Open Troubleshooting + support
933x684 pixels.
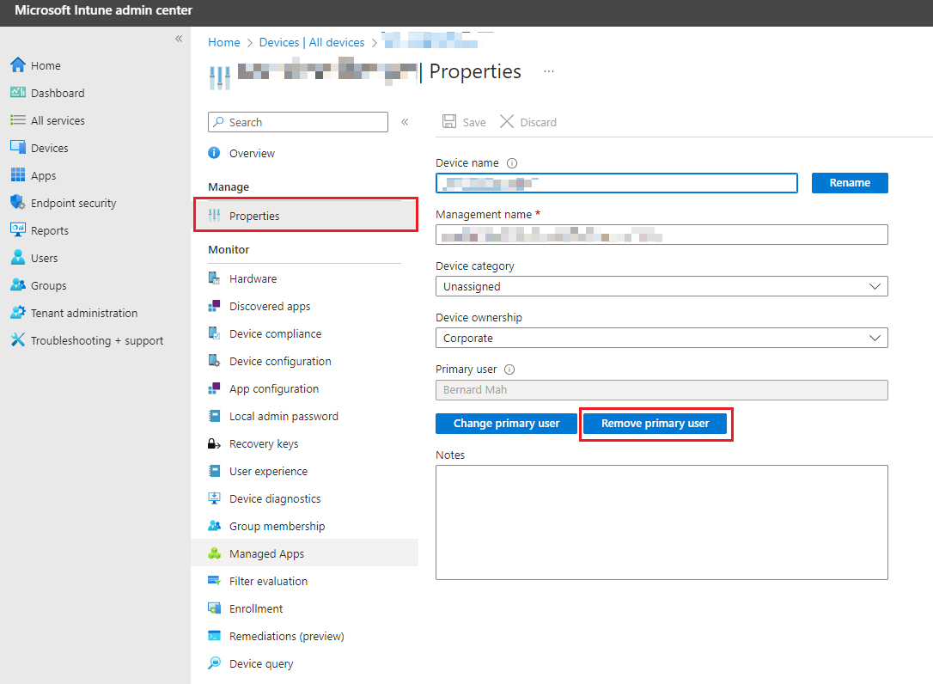click(x=87, y=339)
